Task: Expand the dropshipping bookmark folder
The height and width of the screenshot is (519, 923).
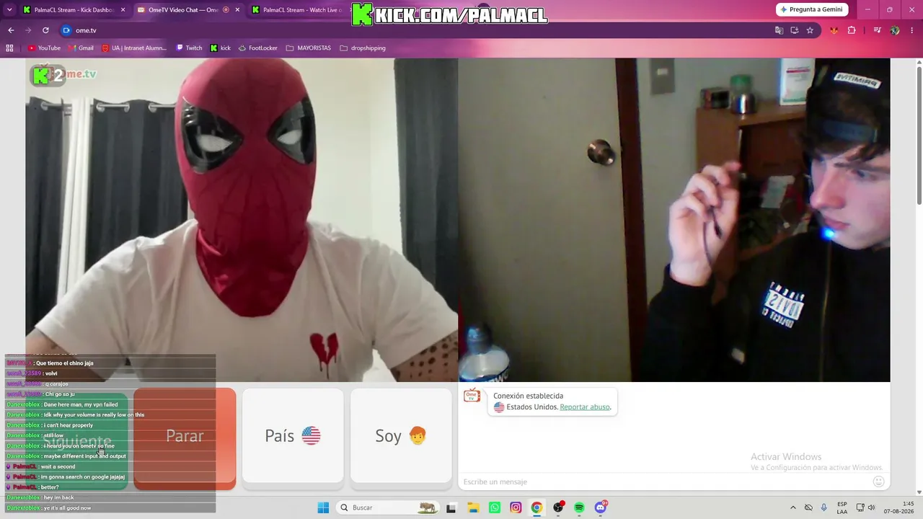Action: click(363, 48)
